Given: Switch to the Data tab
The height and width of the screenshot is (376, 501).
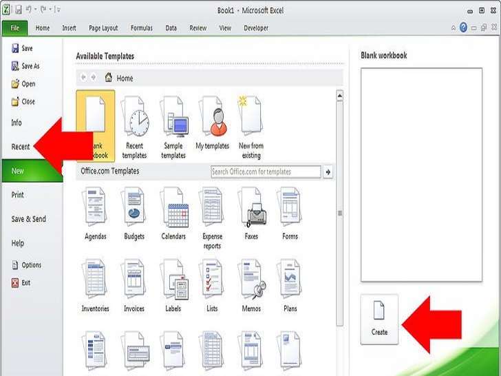Looking at the screenshot, I should [x=171, y=28].
